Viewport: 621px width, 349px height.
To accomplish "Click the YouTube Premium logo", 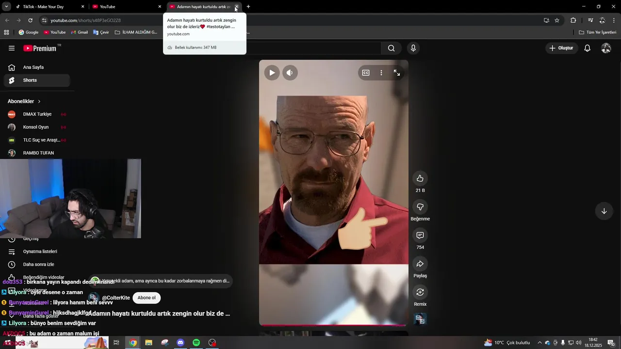I will coord(40,48).
